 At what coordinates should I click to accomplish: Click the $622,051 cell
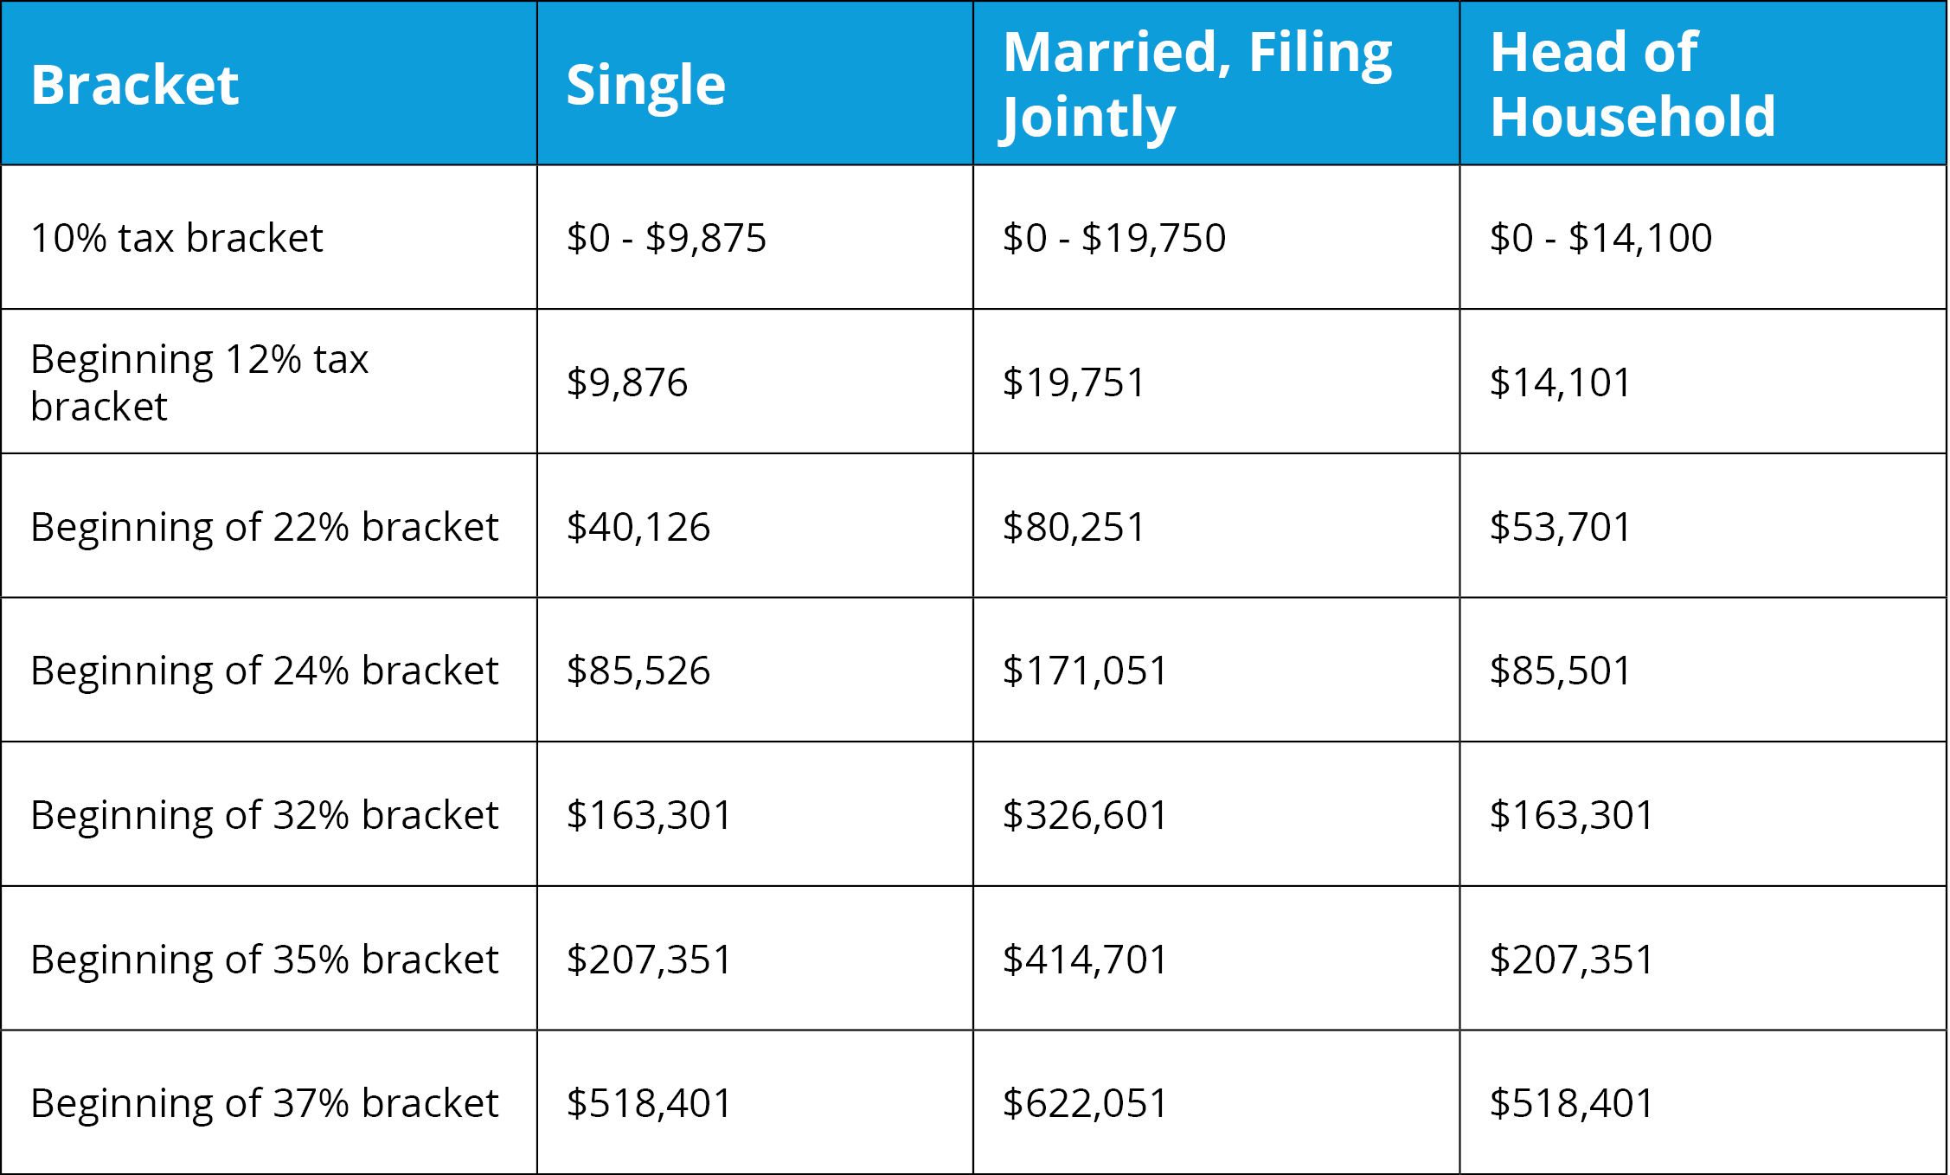(x=1085, y=1103)
